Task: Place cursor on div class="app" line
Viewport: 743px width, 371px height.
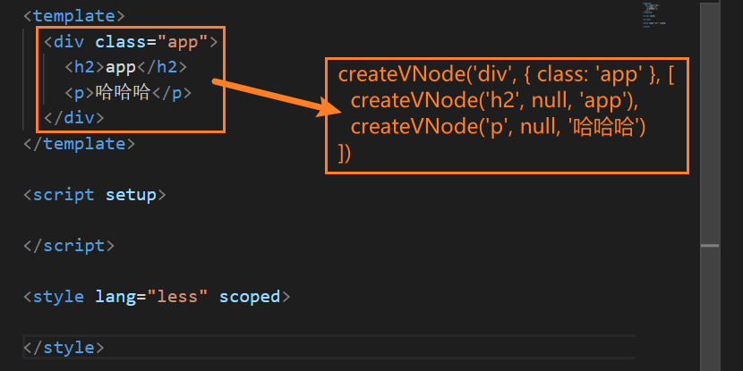Action: coord(131,42)
